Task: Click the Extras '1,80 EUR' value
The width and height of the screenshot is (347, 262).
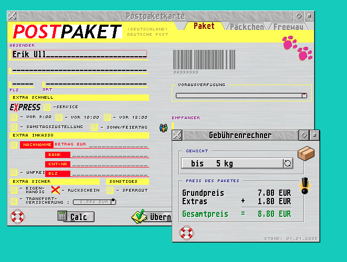Action: click(274, 201)
